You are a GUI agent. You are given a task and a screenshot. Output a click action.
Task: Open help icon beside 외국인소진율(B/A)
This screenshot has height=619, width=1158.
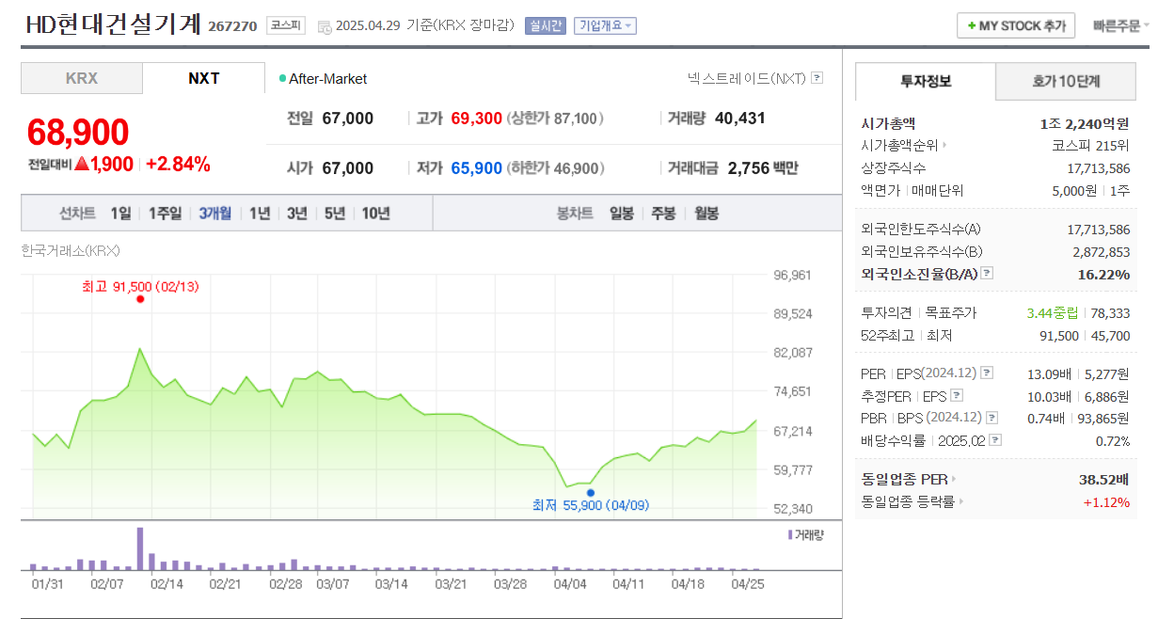coord(987,274)
